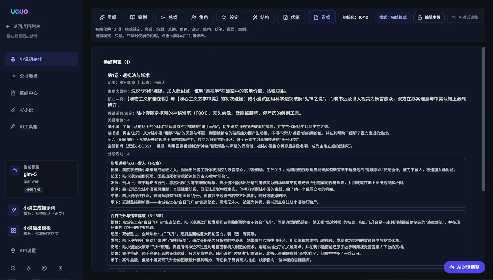
Task: Select the 角色 tab
Action: pyautogui.click(x=199, y=18)
